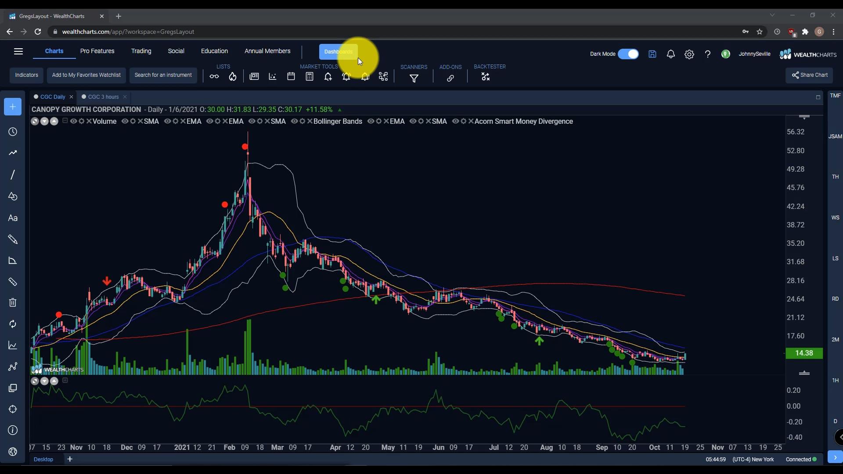Image resolution: width=843 pixels, height=474 pixels.
Task: Toggle eye for Acorn Smart Money Divergence
Action: click(x=455, y=121)
